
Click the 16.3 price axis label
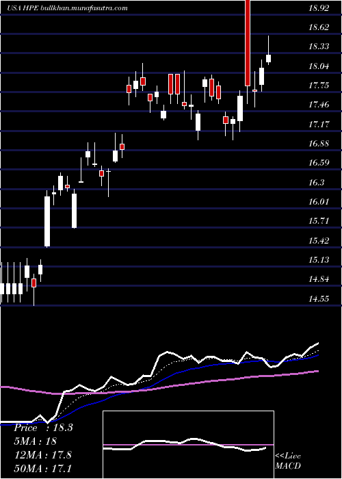(316, 183)
